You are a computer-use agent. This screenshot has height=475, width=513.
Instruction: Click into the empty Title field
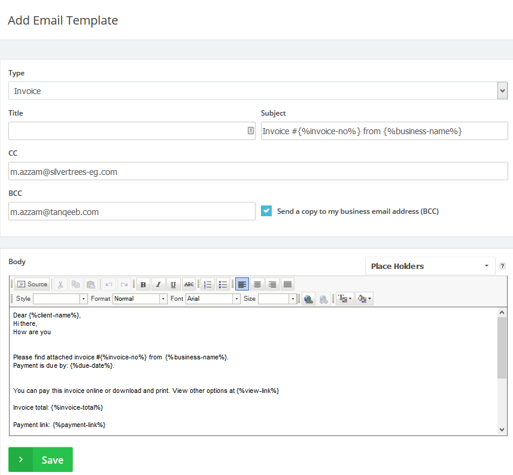pyautogui.click(x=127, y=131)
